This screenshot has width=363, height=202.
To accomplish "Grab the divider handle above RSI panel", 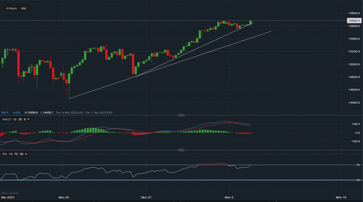I will 181,150.
